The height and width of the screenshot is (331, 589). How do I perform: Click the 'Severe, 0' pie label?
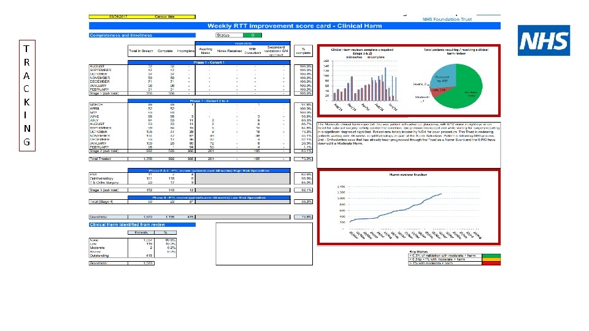coord(420,84)
